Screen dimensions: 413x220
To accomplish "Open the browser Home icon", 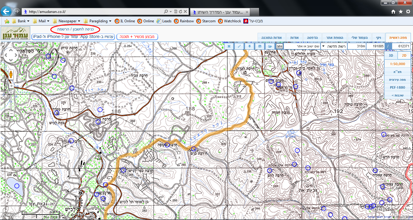I will pyautogui.click(x=393, y=12).
